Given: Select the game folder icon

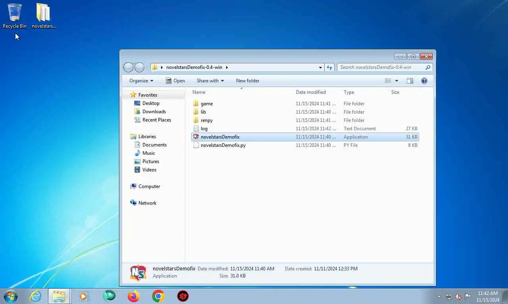Looking at the screenshot, I should pyautogui.click(x=196, y=104).
